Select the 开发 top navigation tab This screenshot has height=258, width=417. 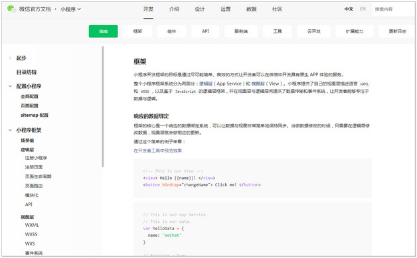[x=148, y=9]
